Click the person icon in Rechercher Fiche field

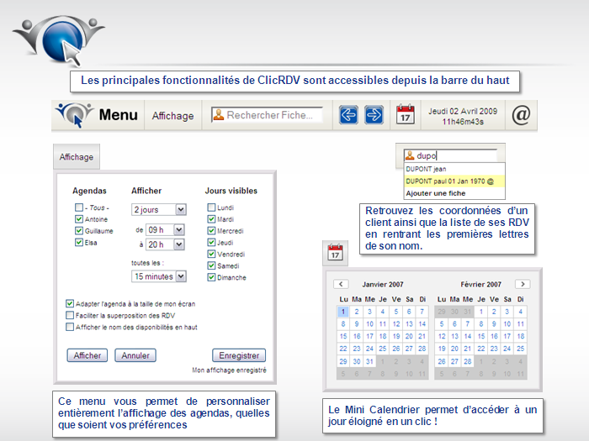218,115
